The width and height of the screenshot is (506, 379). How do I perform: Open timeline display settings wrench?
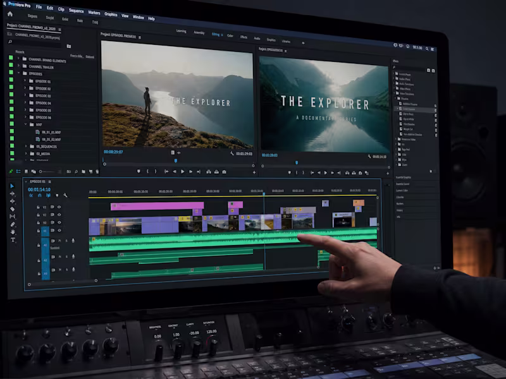click(66, 195)
